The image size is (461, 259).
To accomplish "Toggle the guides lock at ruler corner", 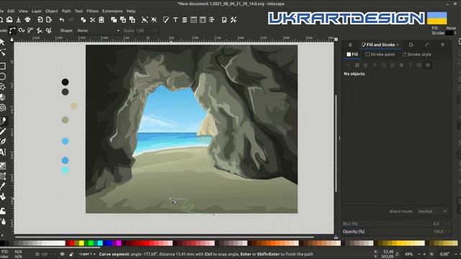I will [x=12, y=39].
